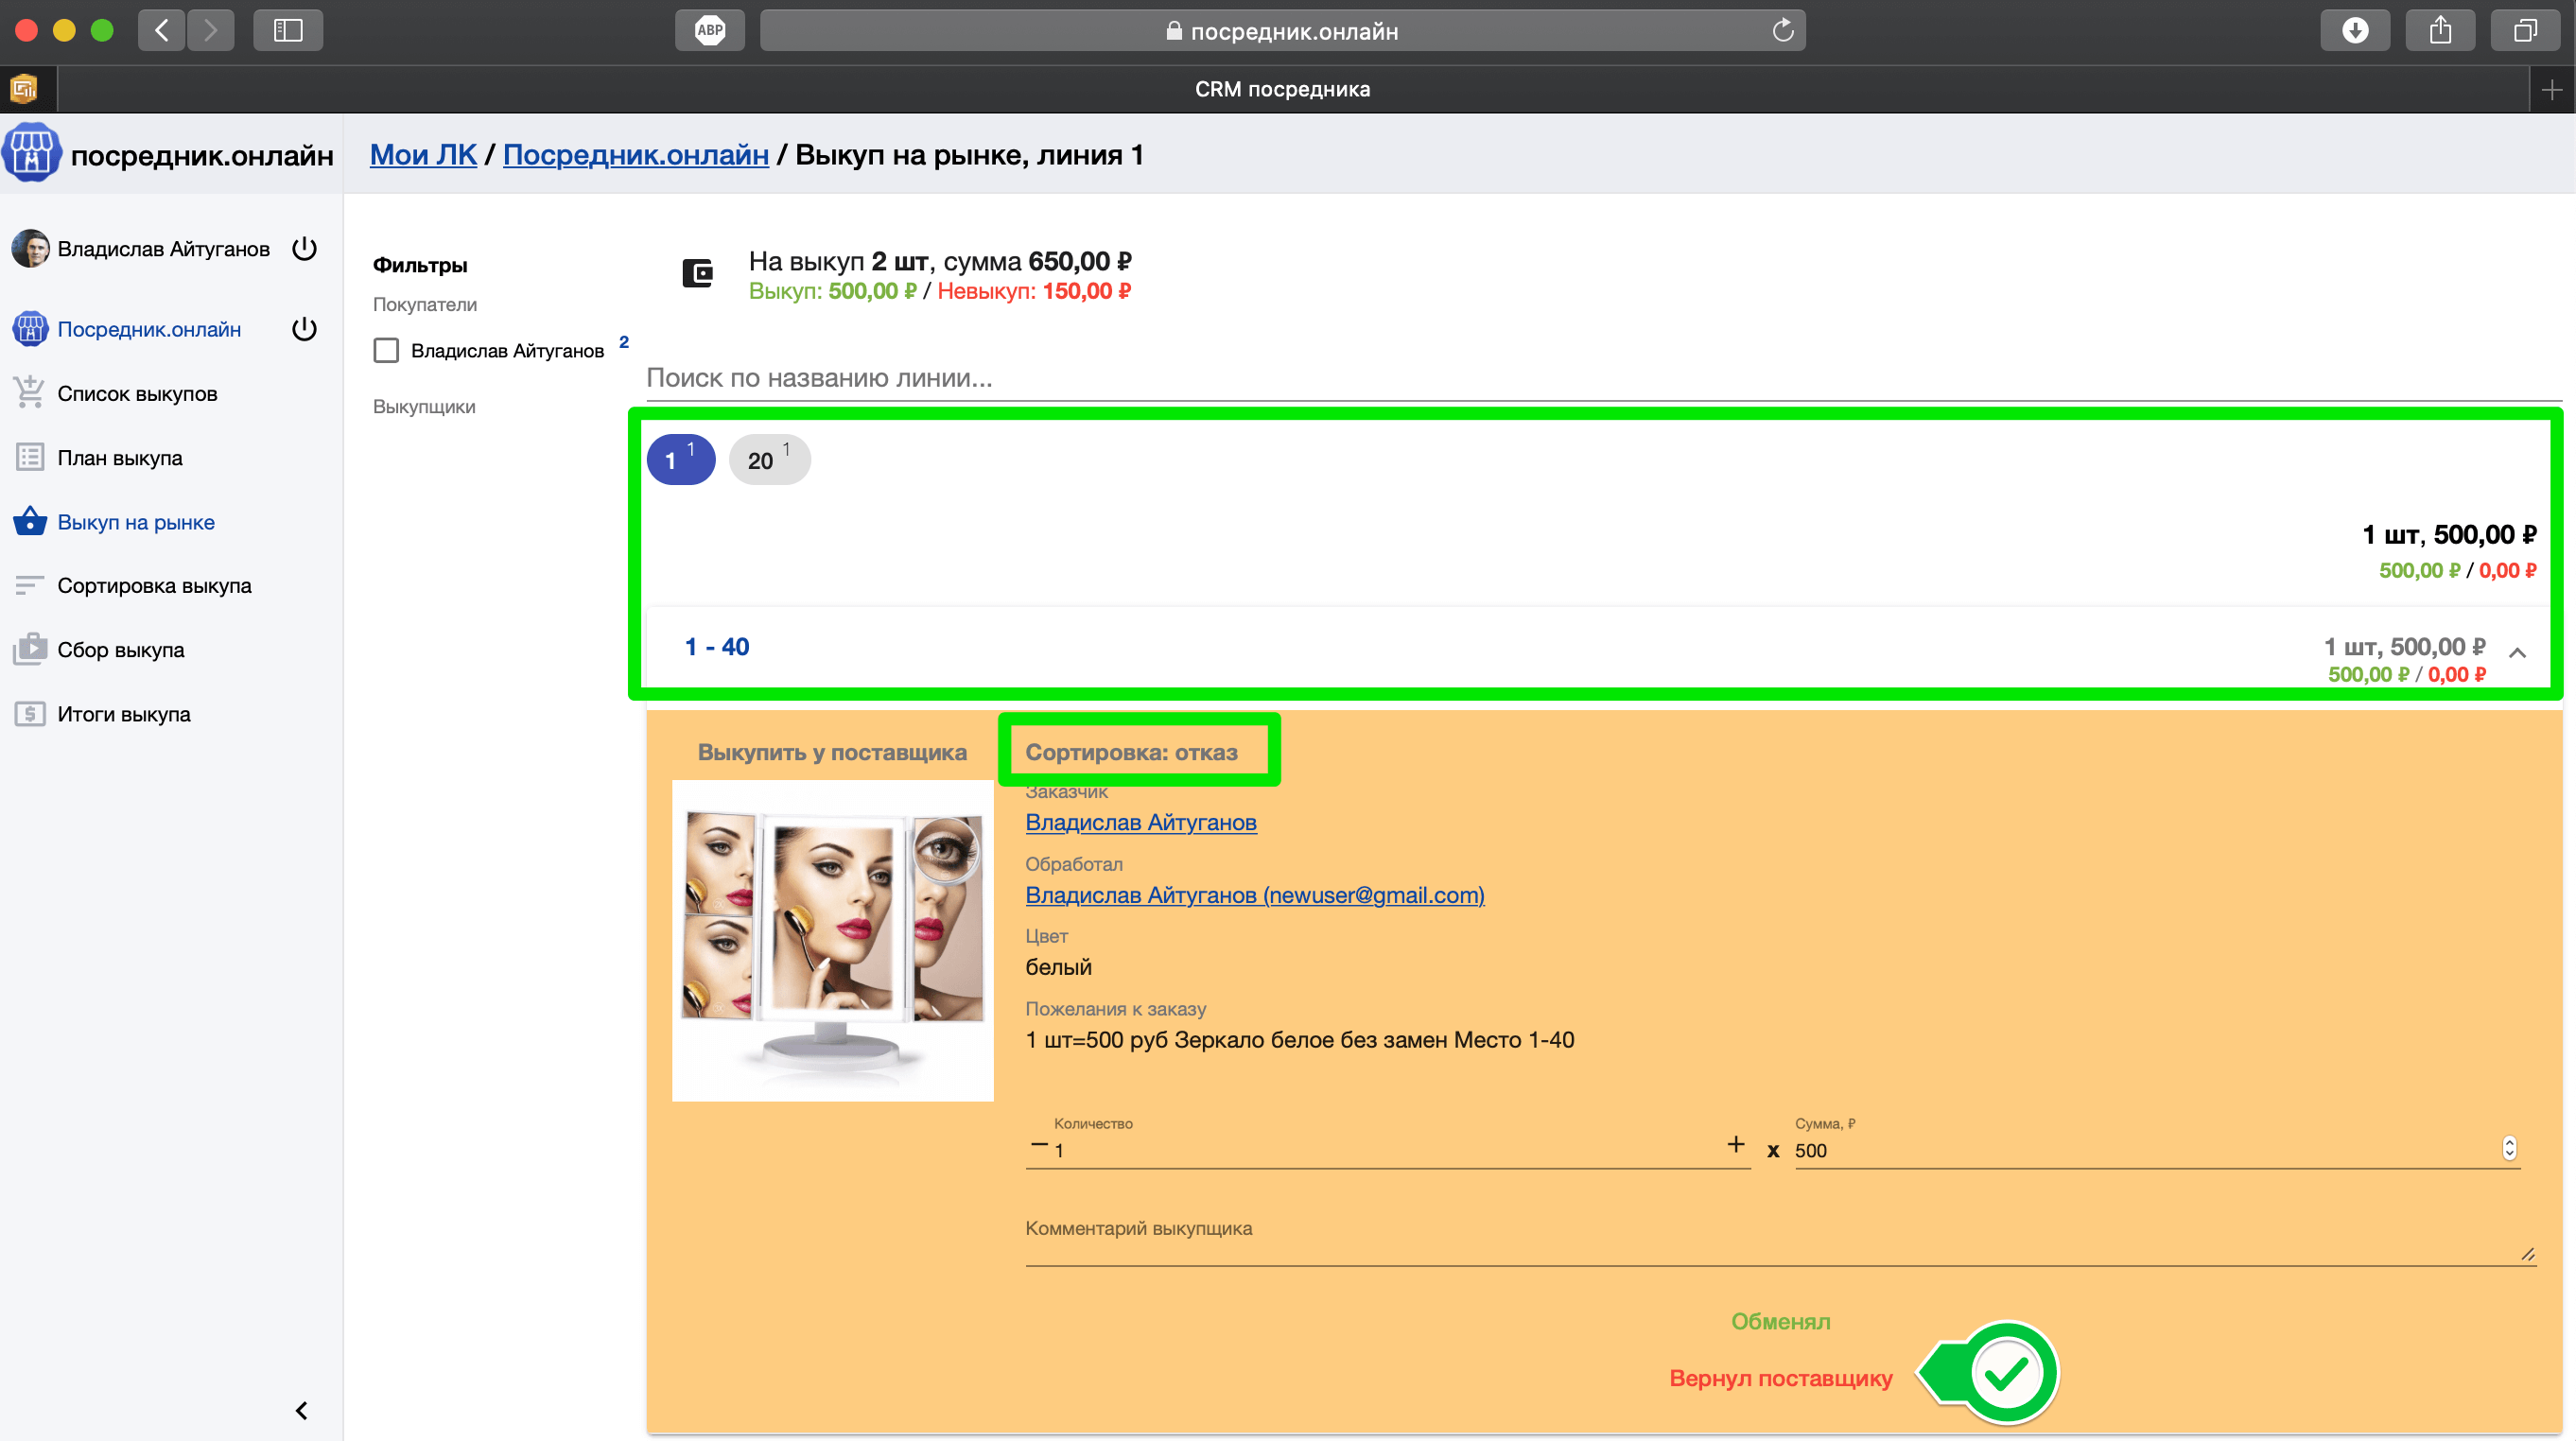Screen dimensions: 2576x1441
Task: Click the Сумма field spinner arrows
Action: pos(2508,1149)
